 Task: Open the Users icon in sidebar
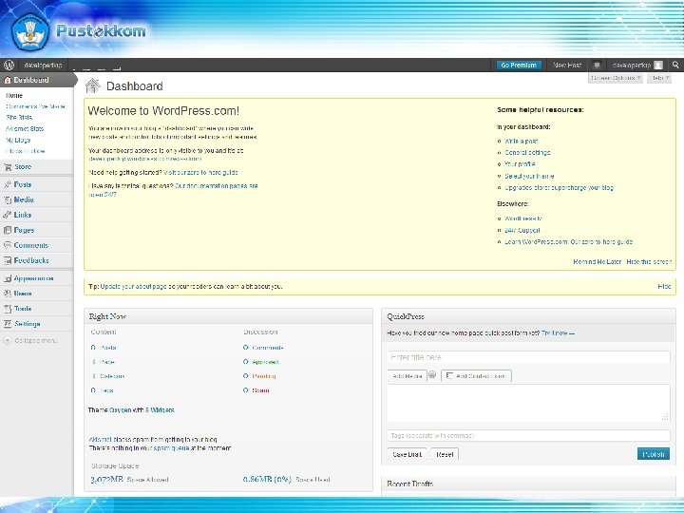coord(8,294)
